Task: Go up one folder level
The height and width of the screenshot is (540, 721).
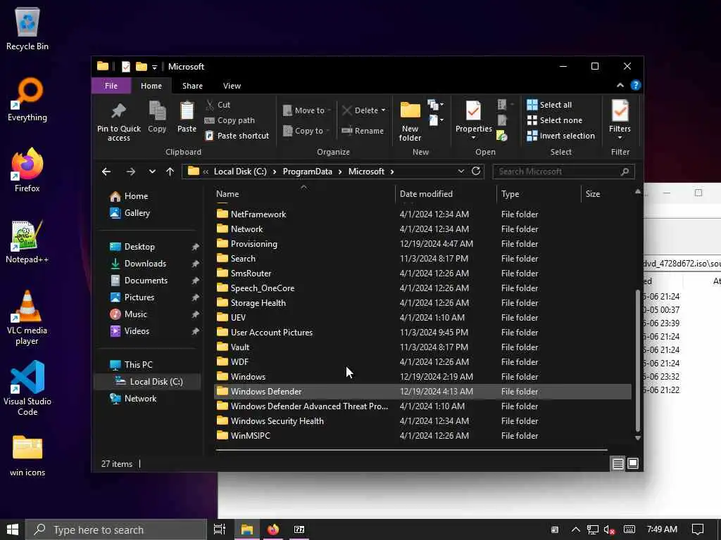Action: (x=170, y=172)
